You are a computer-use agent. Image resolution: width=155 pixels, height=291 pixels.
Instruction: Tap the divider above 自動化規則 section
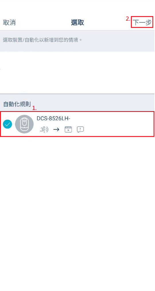pos(77,94)
